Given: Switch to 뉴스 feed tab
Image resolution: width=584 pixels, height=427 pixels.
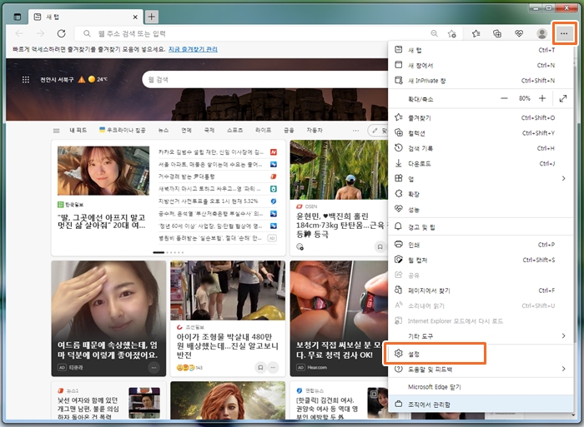Looking at the screenshot, I should [164, 130].
